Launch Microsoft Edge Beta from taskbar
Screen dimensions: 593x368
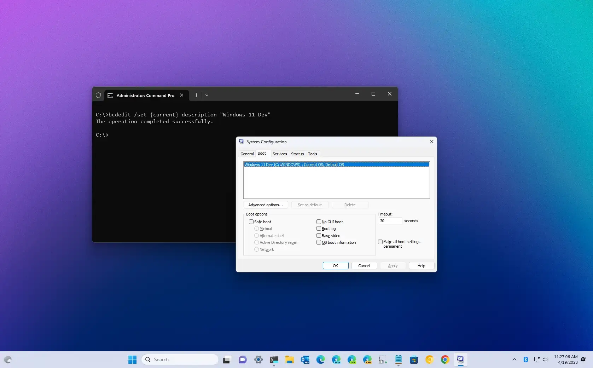click(336, 360)
